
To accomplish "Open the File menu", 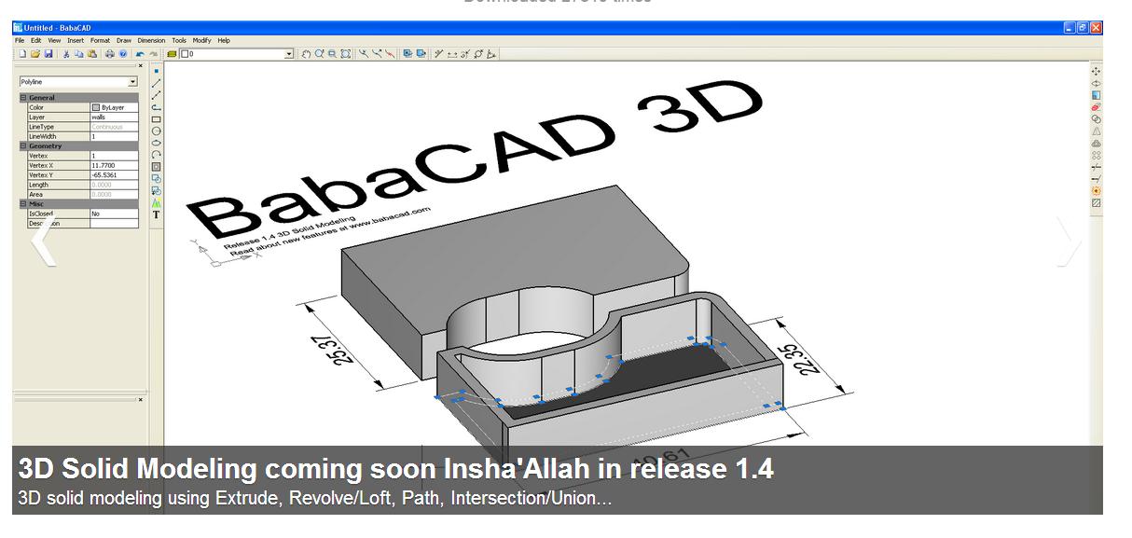I will (x=20, y=40).
